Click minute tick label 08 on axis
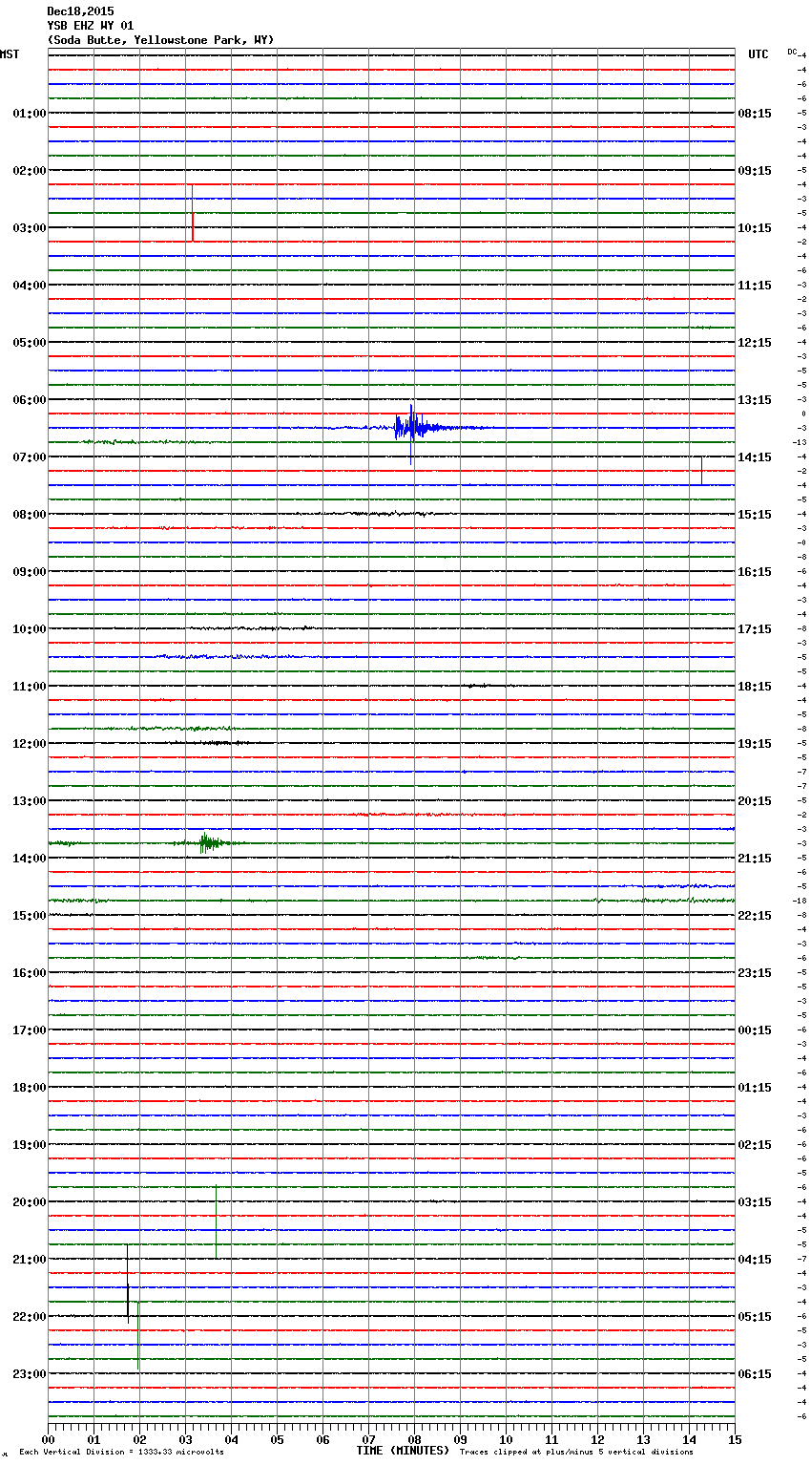Viewport: 811px width, 1465px height. 414,1439
